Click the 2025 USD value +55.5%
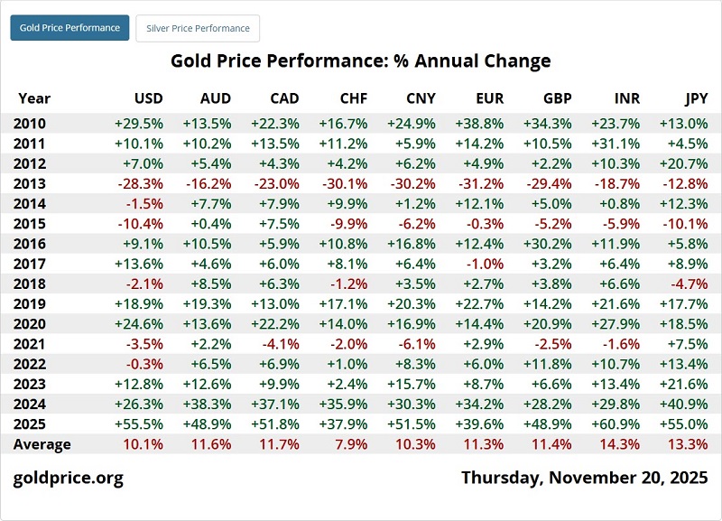722x521 pixels. click(x=138, y=423)
